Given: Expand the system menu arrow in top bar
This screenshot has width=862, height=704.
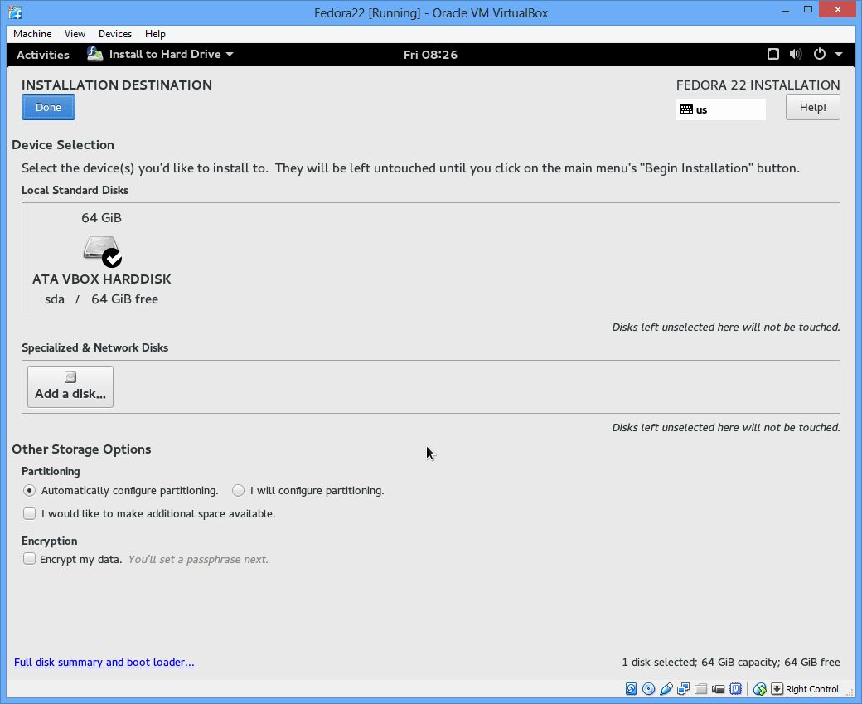Looking at the screenshot, I should click(x=839, y=54).
